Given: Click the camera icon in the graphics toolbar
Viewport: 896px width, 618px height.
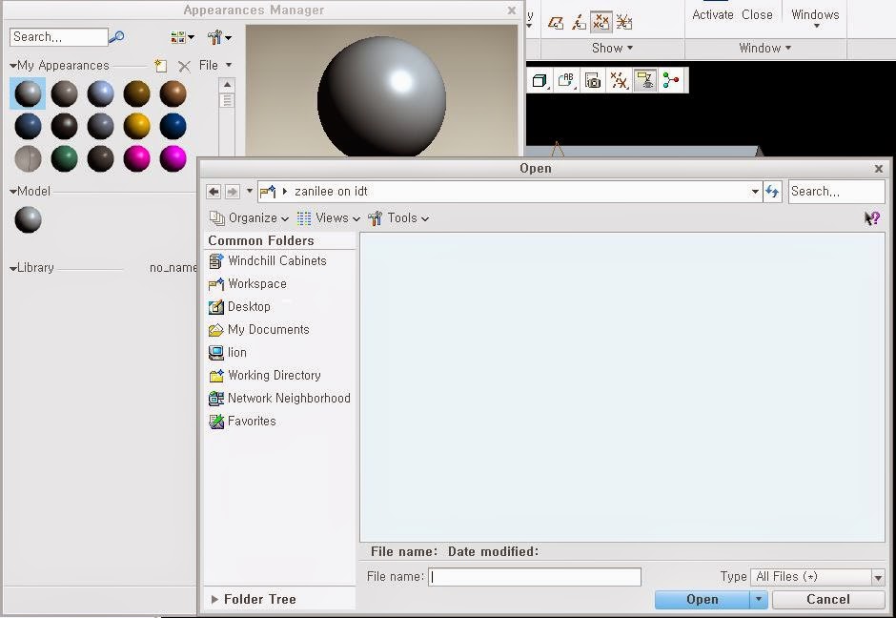Looking at the screenshot, I should coord(593,81).
